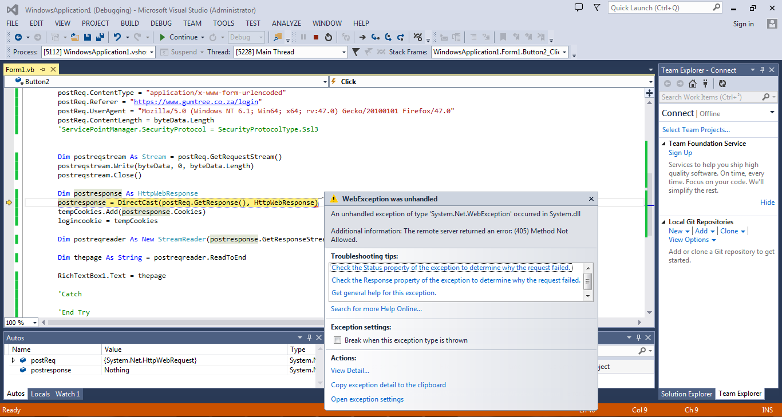Open the Button2 class dropdown

pos(324,82)
